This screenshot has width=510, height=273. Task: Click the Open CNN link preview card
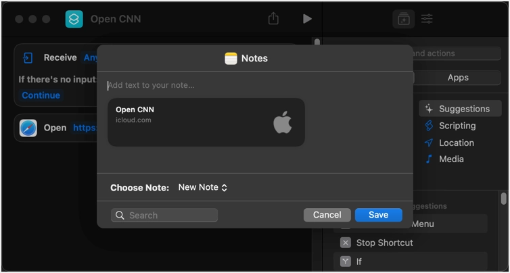click(x=206, y=122)
